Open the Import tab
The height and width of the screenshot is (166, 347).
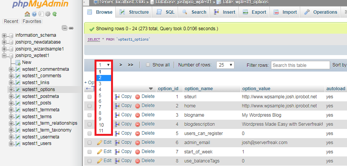(x=285, y=12)
